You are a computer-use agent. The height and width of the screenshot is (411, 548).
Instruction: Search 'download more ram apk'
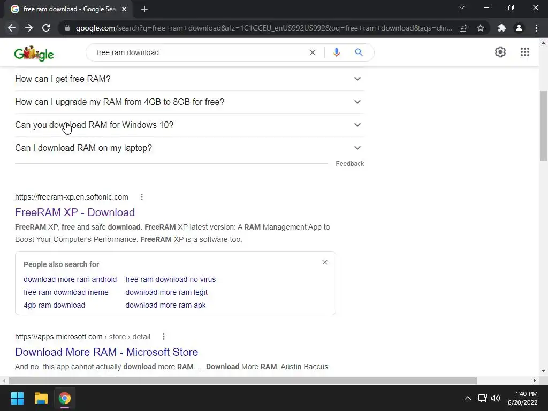165,305
